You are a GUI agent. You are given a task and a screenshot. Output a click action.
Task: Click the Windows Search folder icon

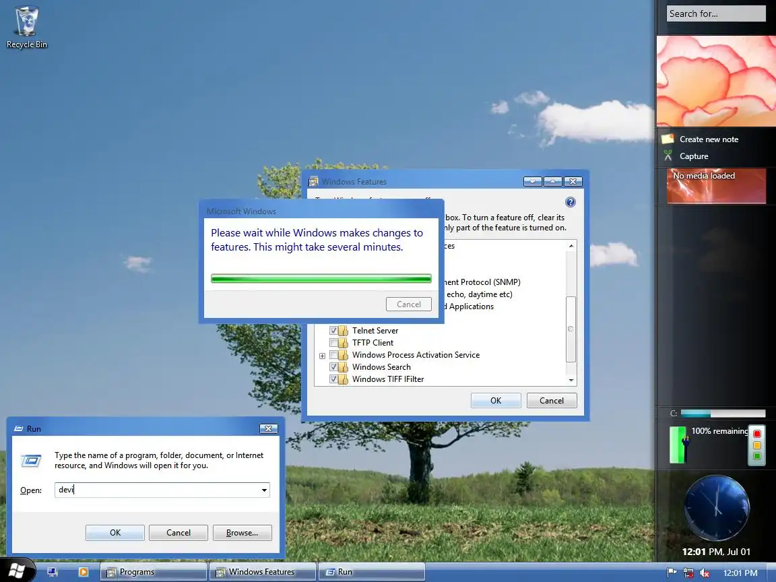click(343, 367)
